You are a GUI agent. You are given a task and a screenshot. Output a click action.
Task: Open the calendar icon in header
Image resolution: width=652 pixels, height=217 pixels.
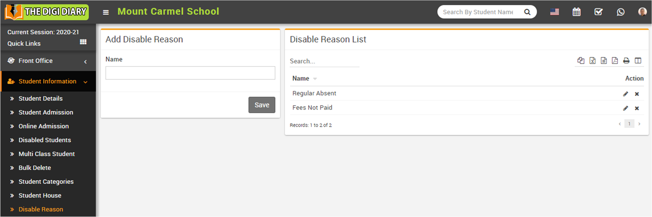pyautogui.click(x=576, y=12)
